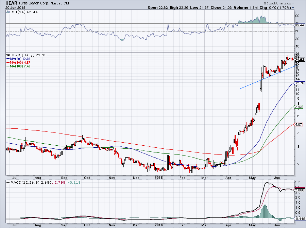Image resolution: width=306 pixels, height=228 pixels.
Task: Click the 21.93 current price tag
Action: (298, 60)
